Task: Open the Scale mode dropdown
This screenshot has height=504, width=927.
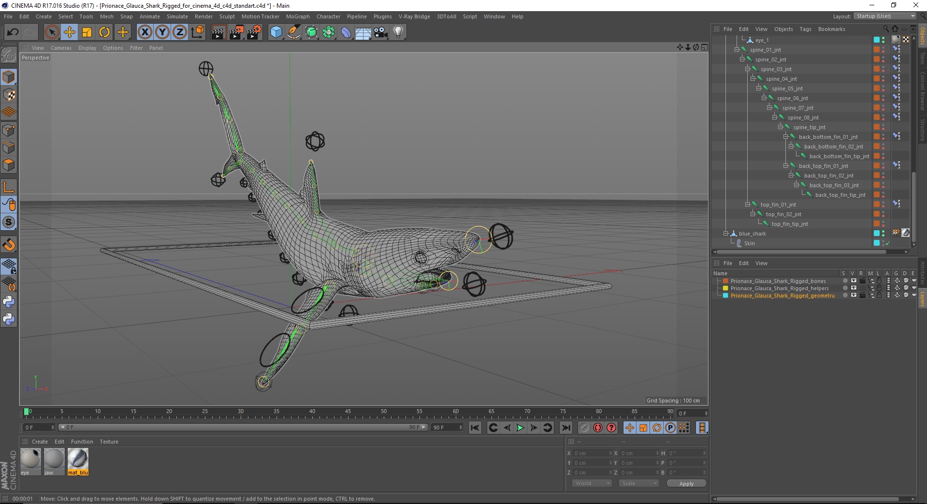Action: click(x=638, y=483)
